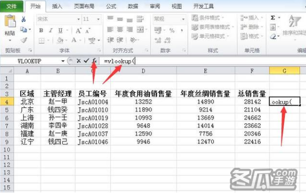Click the Sort and Filter icon
The image size is (306, 193).
(x=295, y=21)
